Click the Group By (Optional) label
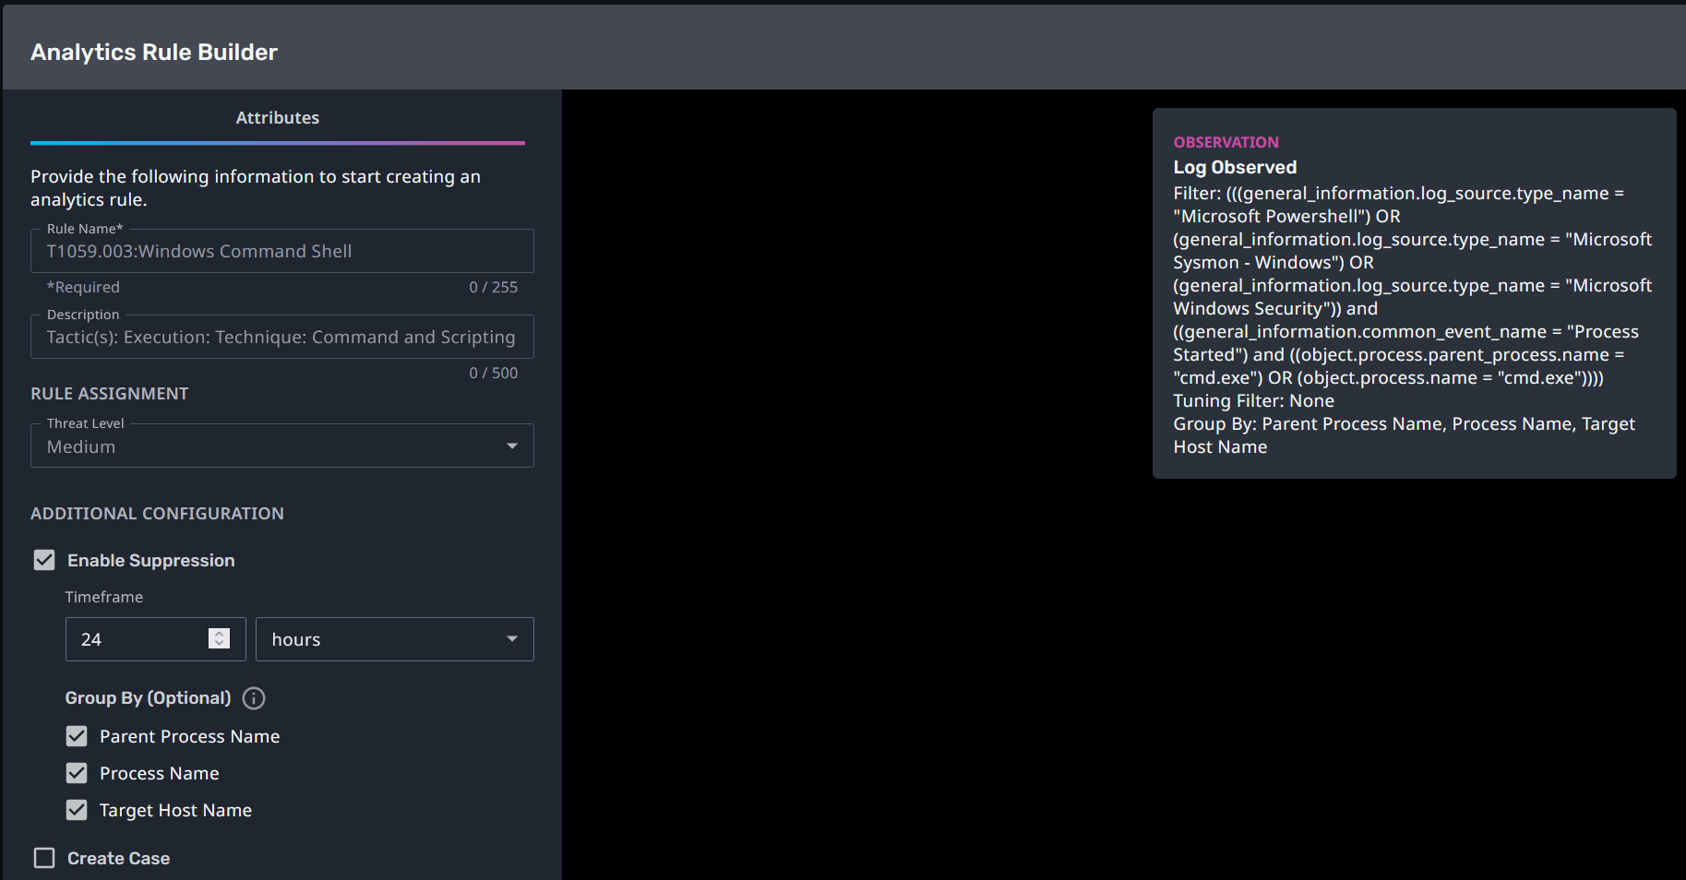 148,698
